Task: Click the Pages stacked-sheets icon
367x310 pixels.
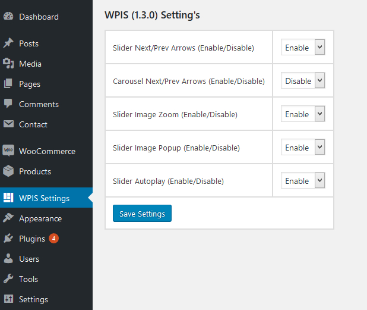Action: click(8, 83)
